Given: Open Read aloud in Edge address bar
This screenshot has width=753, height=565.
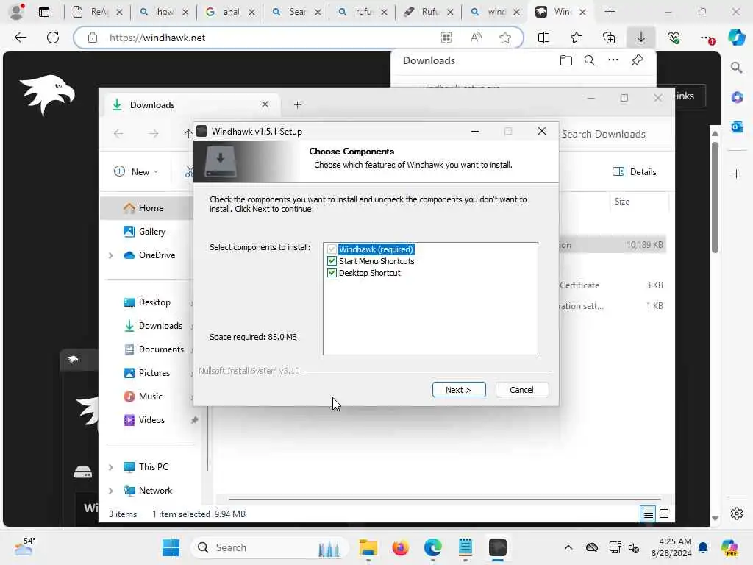Looking at the screenshot, I should tap(476, 38).
